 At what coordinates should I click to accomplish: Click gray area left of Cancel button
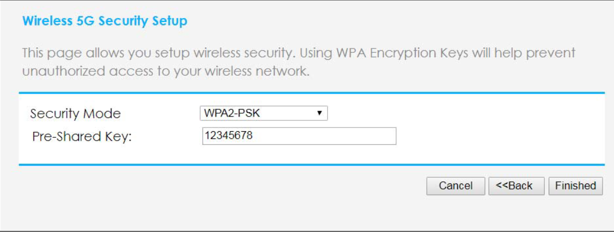click(272, 186)
